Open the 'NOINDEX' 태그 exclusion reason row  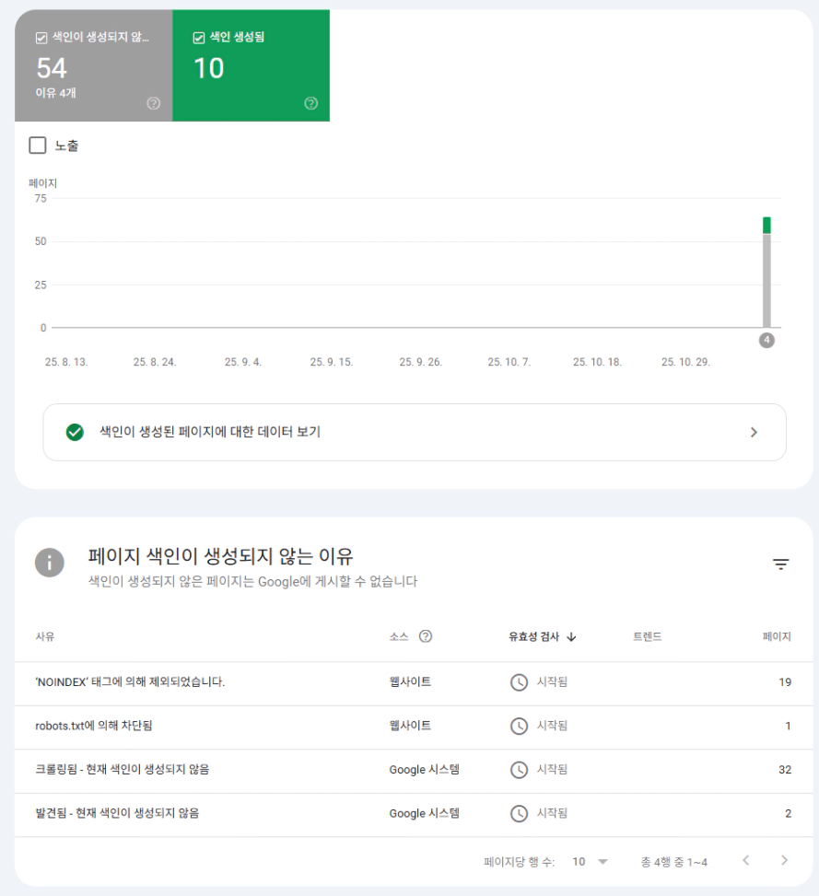(x=130, y=682)
